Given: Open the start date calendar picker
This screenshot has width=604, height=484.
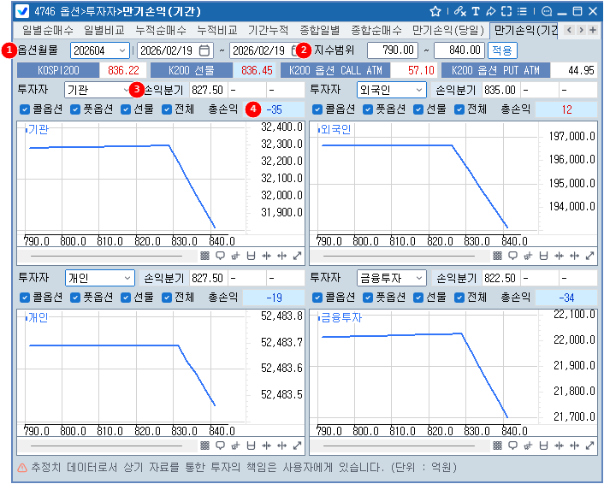Looking at the screenshot, I should pos(204,50).
